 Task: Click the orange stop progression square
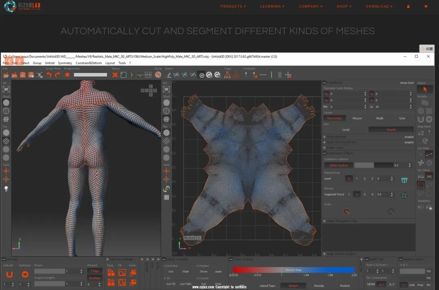pos(67,75)
